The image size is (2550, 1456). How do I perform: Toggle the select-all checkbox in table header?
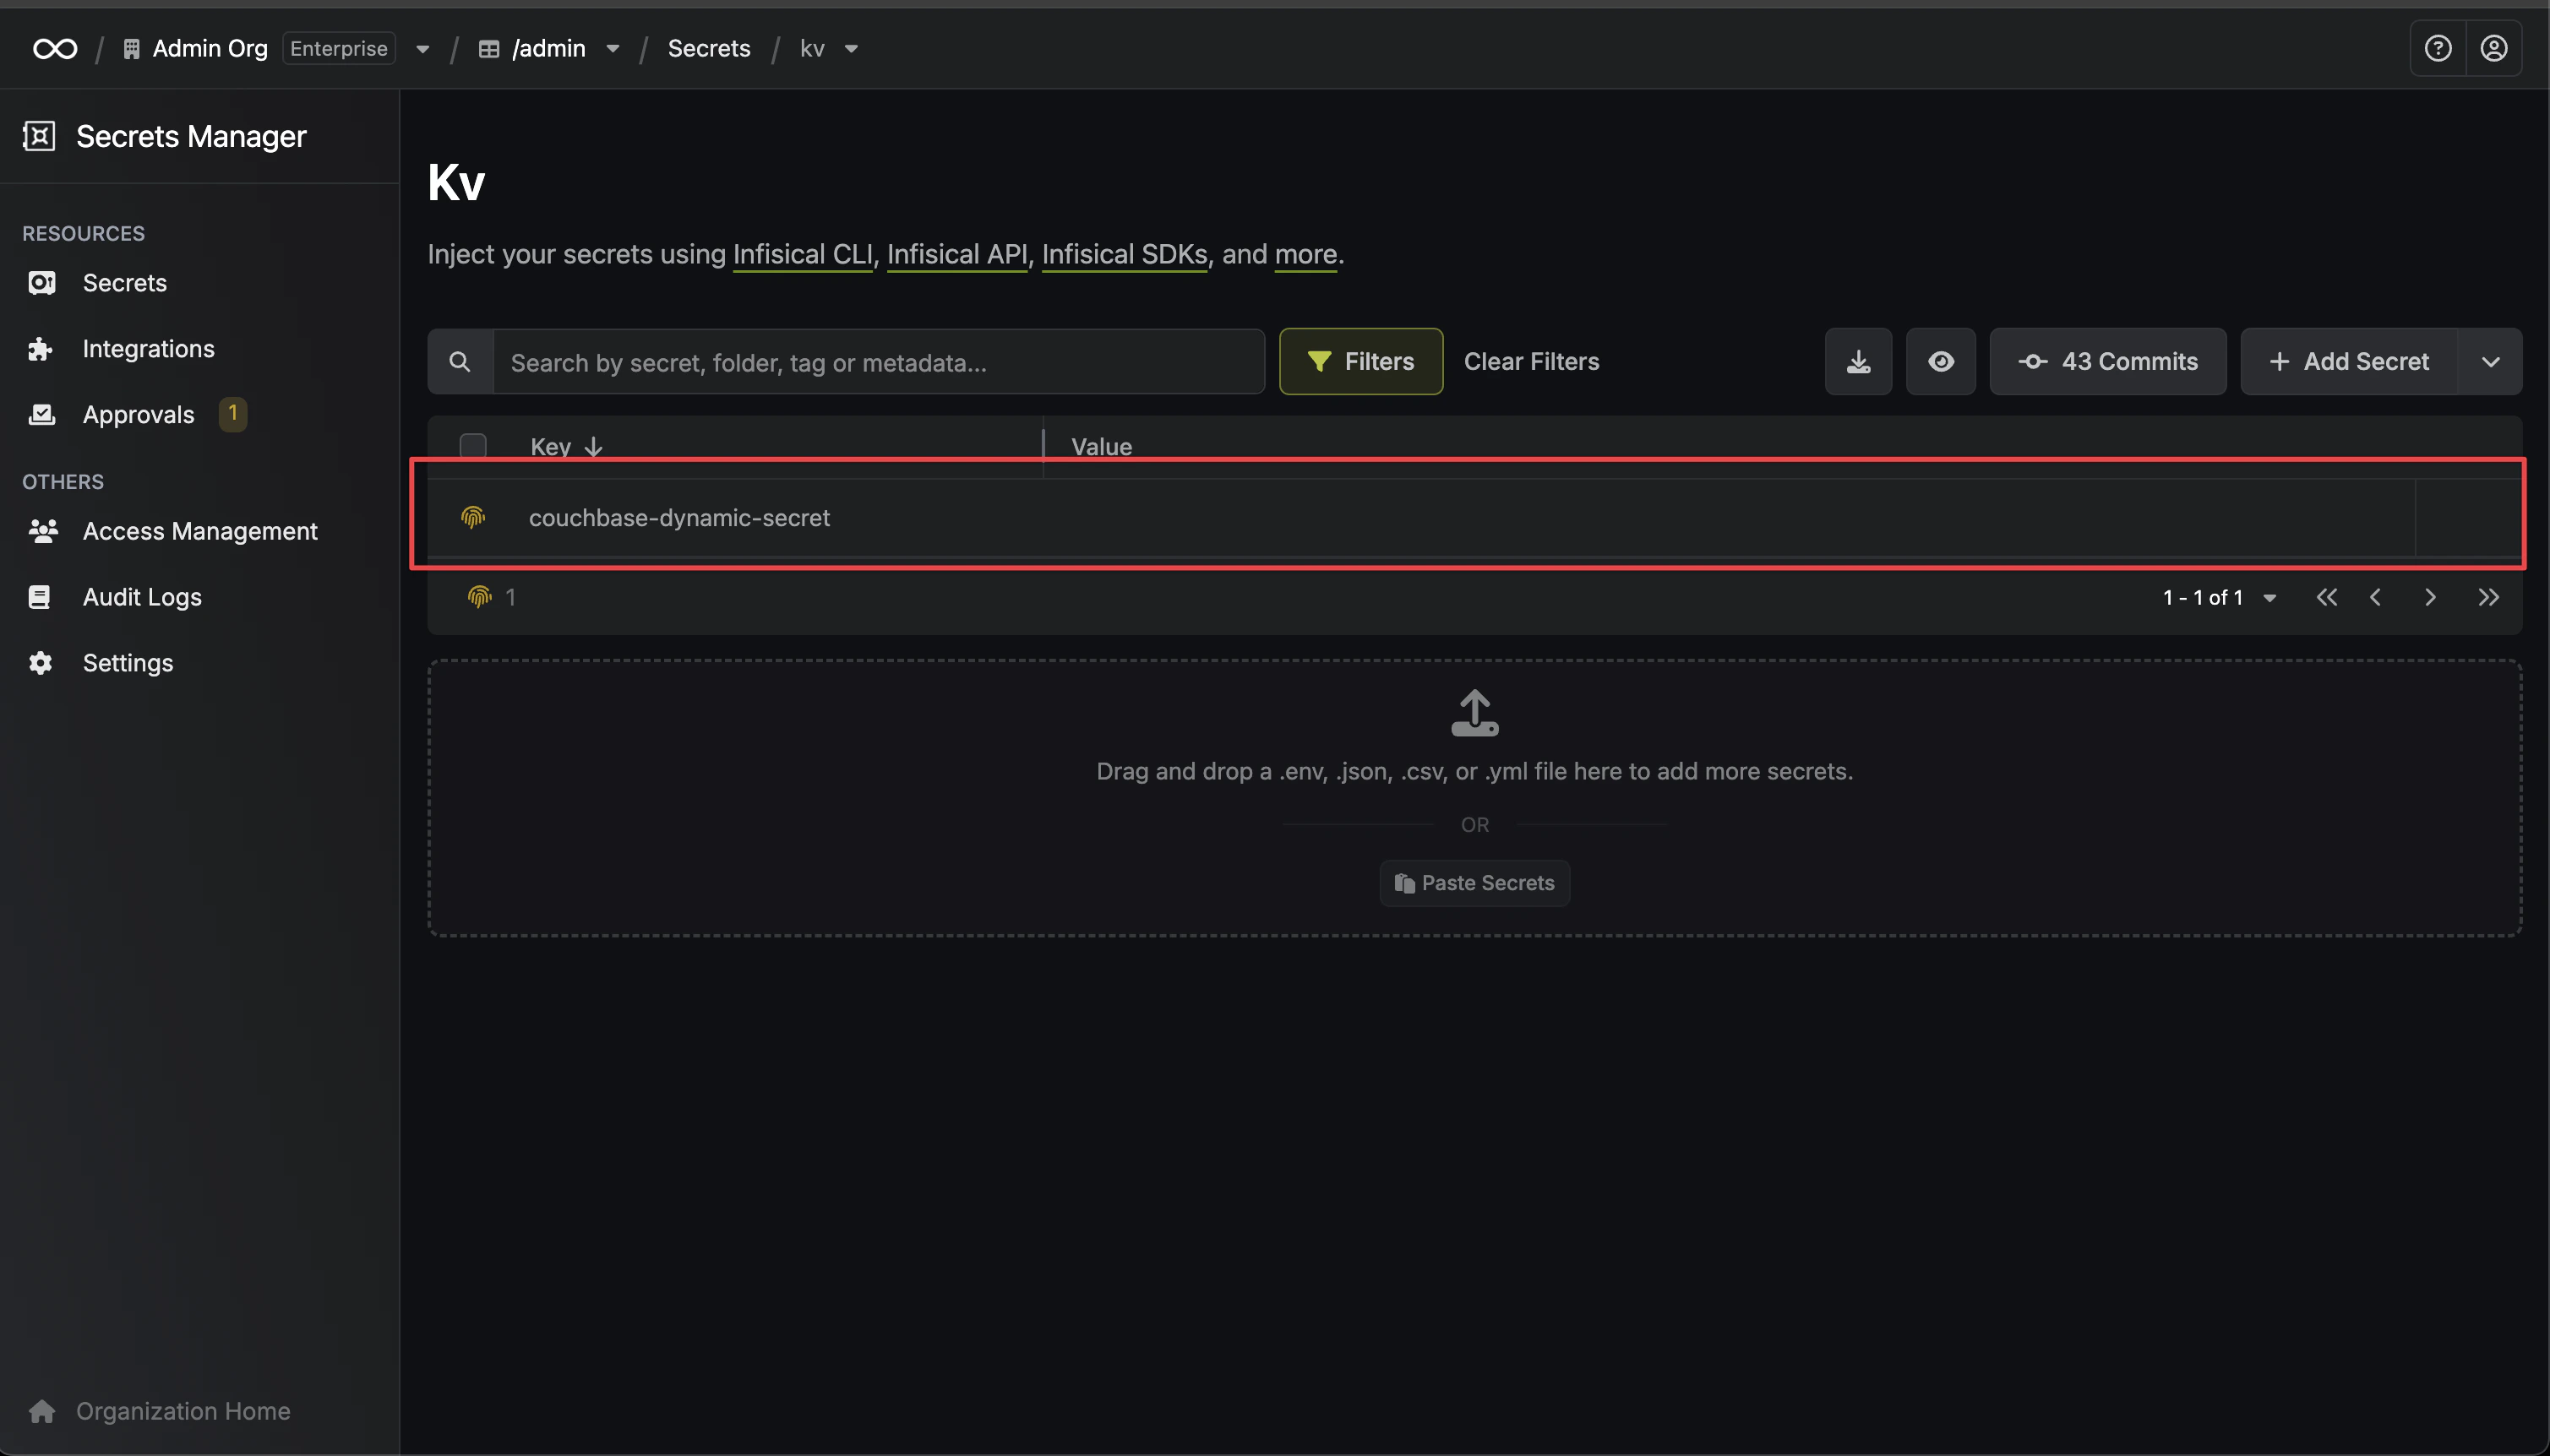(x=473, y=446)
